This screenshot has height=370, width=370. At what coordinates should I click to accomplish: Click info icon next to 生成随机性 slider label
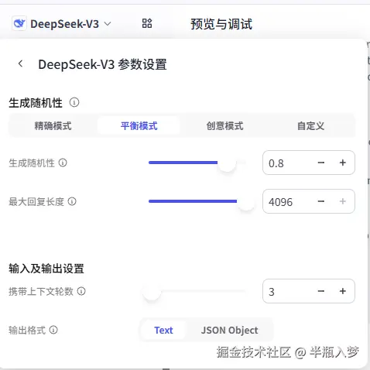(63, 163)
